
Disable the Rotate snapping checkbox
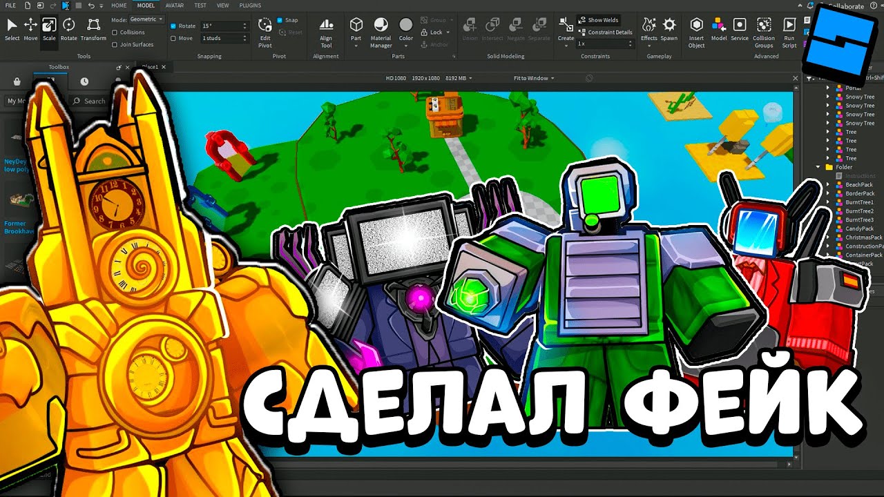(173, 26)
